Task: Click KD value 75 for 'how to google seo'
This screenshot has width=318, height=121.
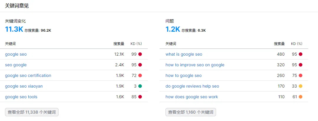Action: pyautogui.click(x=294, y=75)
